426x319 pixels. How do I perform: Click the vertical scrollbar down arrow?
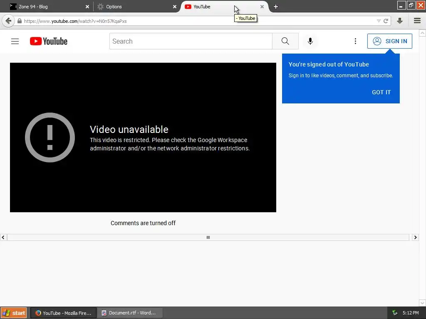[x=422, y=303]
